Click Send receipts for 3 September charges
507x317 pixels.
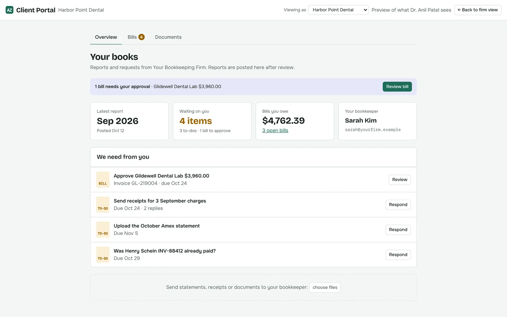[x=160, y=201]
